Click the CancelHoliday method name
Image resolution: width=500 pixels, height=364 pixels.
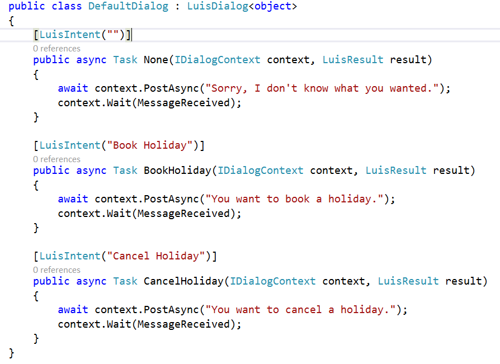(183, 281)
